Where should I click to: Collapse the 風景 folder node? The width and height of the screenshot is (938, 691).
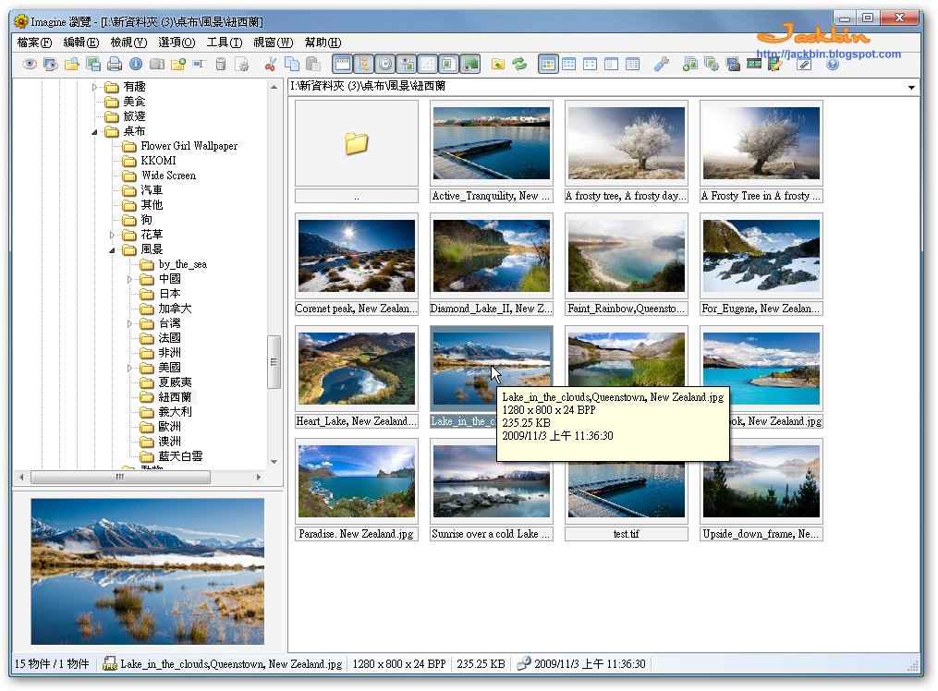click(x=112, y=249)
